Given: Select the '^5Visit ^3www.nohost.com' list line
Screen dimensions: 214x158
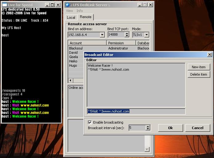Looking at the screenshot, I should [x=108, y=69].
